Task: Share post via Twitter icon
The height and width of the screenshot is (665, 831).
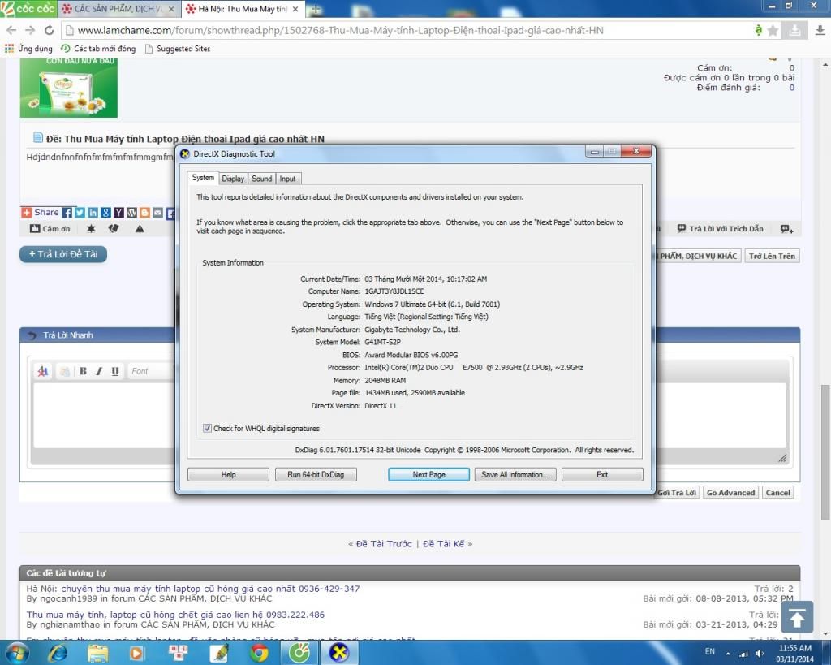Action: (x=80, y=213)
